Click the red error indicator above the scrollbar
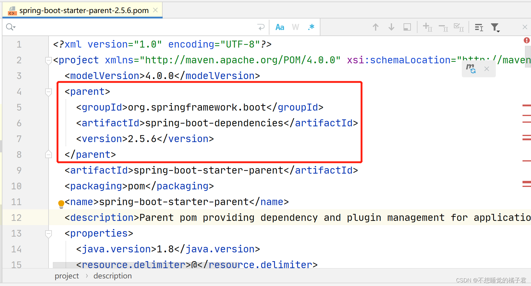Screen dimensions: 531x286 [526, 40]
